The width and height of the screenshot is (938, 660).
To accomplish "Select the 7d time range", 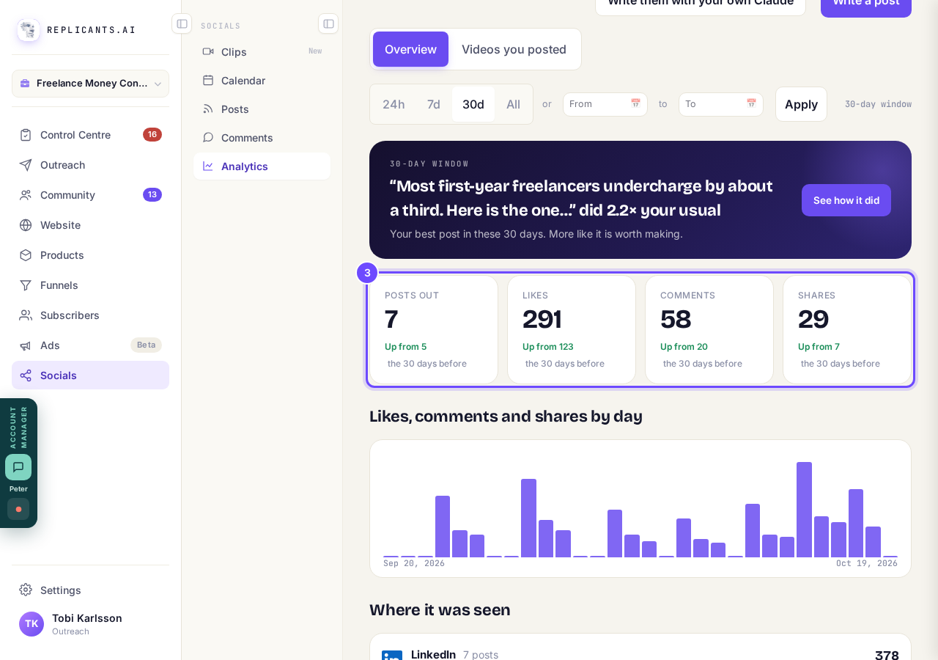I will tap(434, 104).
